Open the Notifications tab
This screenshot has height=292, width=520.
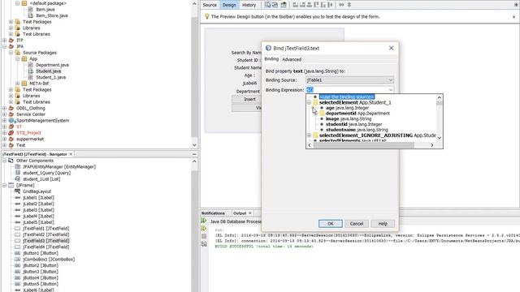pos(213,213)
